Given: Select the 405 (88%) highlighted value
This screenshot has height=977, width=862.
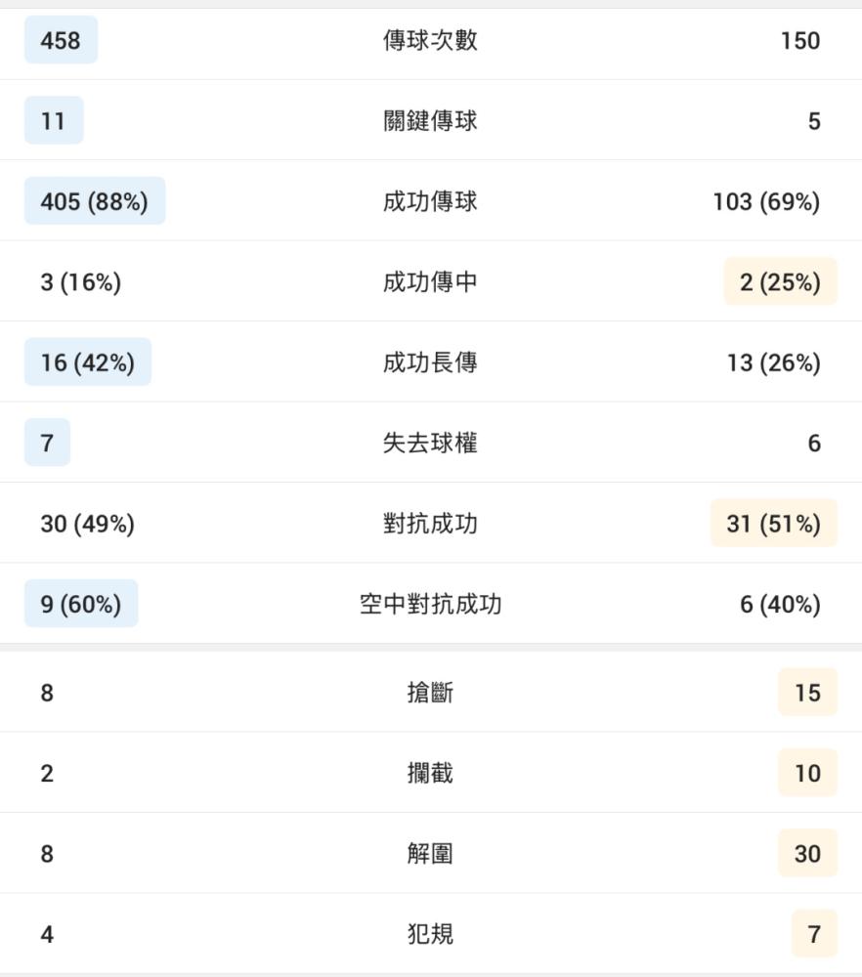Looking at the screenshot, I should [95, 200].
